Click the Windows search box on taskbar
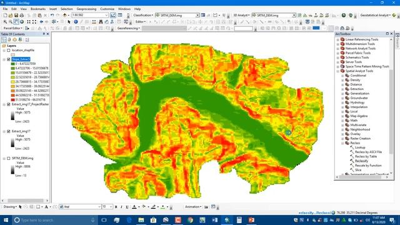400x225 pixels. tap(54, 220)
